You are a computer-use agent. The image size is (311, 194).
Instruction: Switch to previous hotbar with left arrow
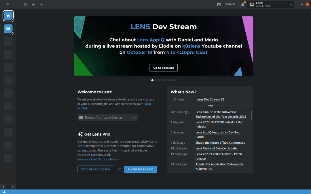[3, 187]
